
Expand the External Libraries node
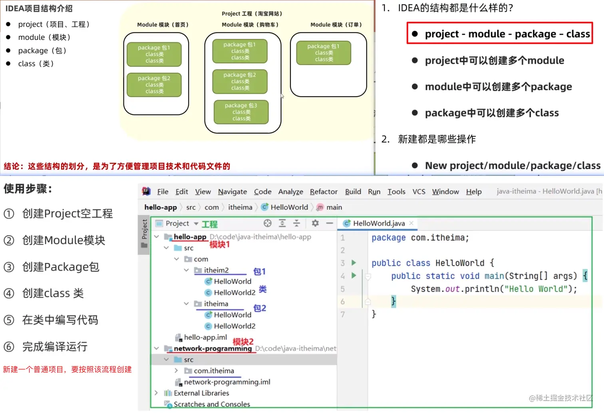coord(157,393)
